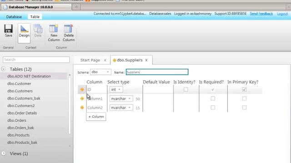
Task: Click the star marker beside the Column1 row
Action: coord(82,99)
